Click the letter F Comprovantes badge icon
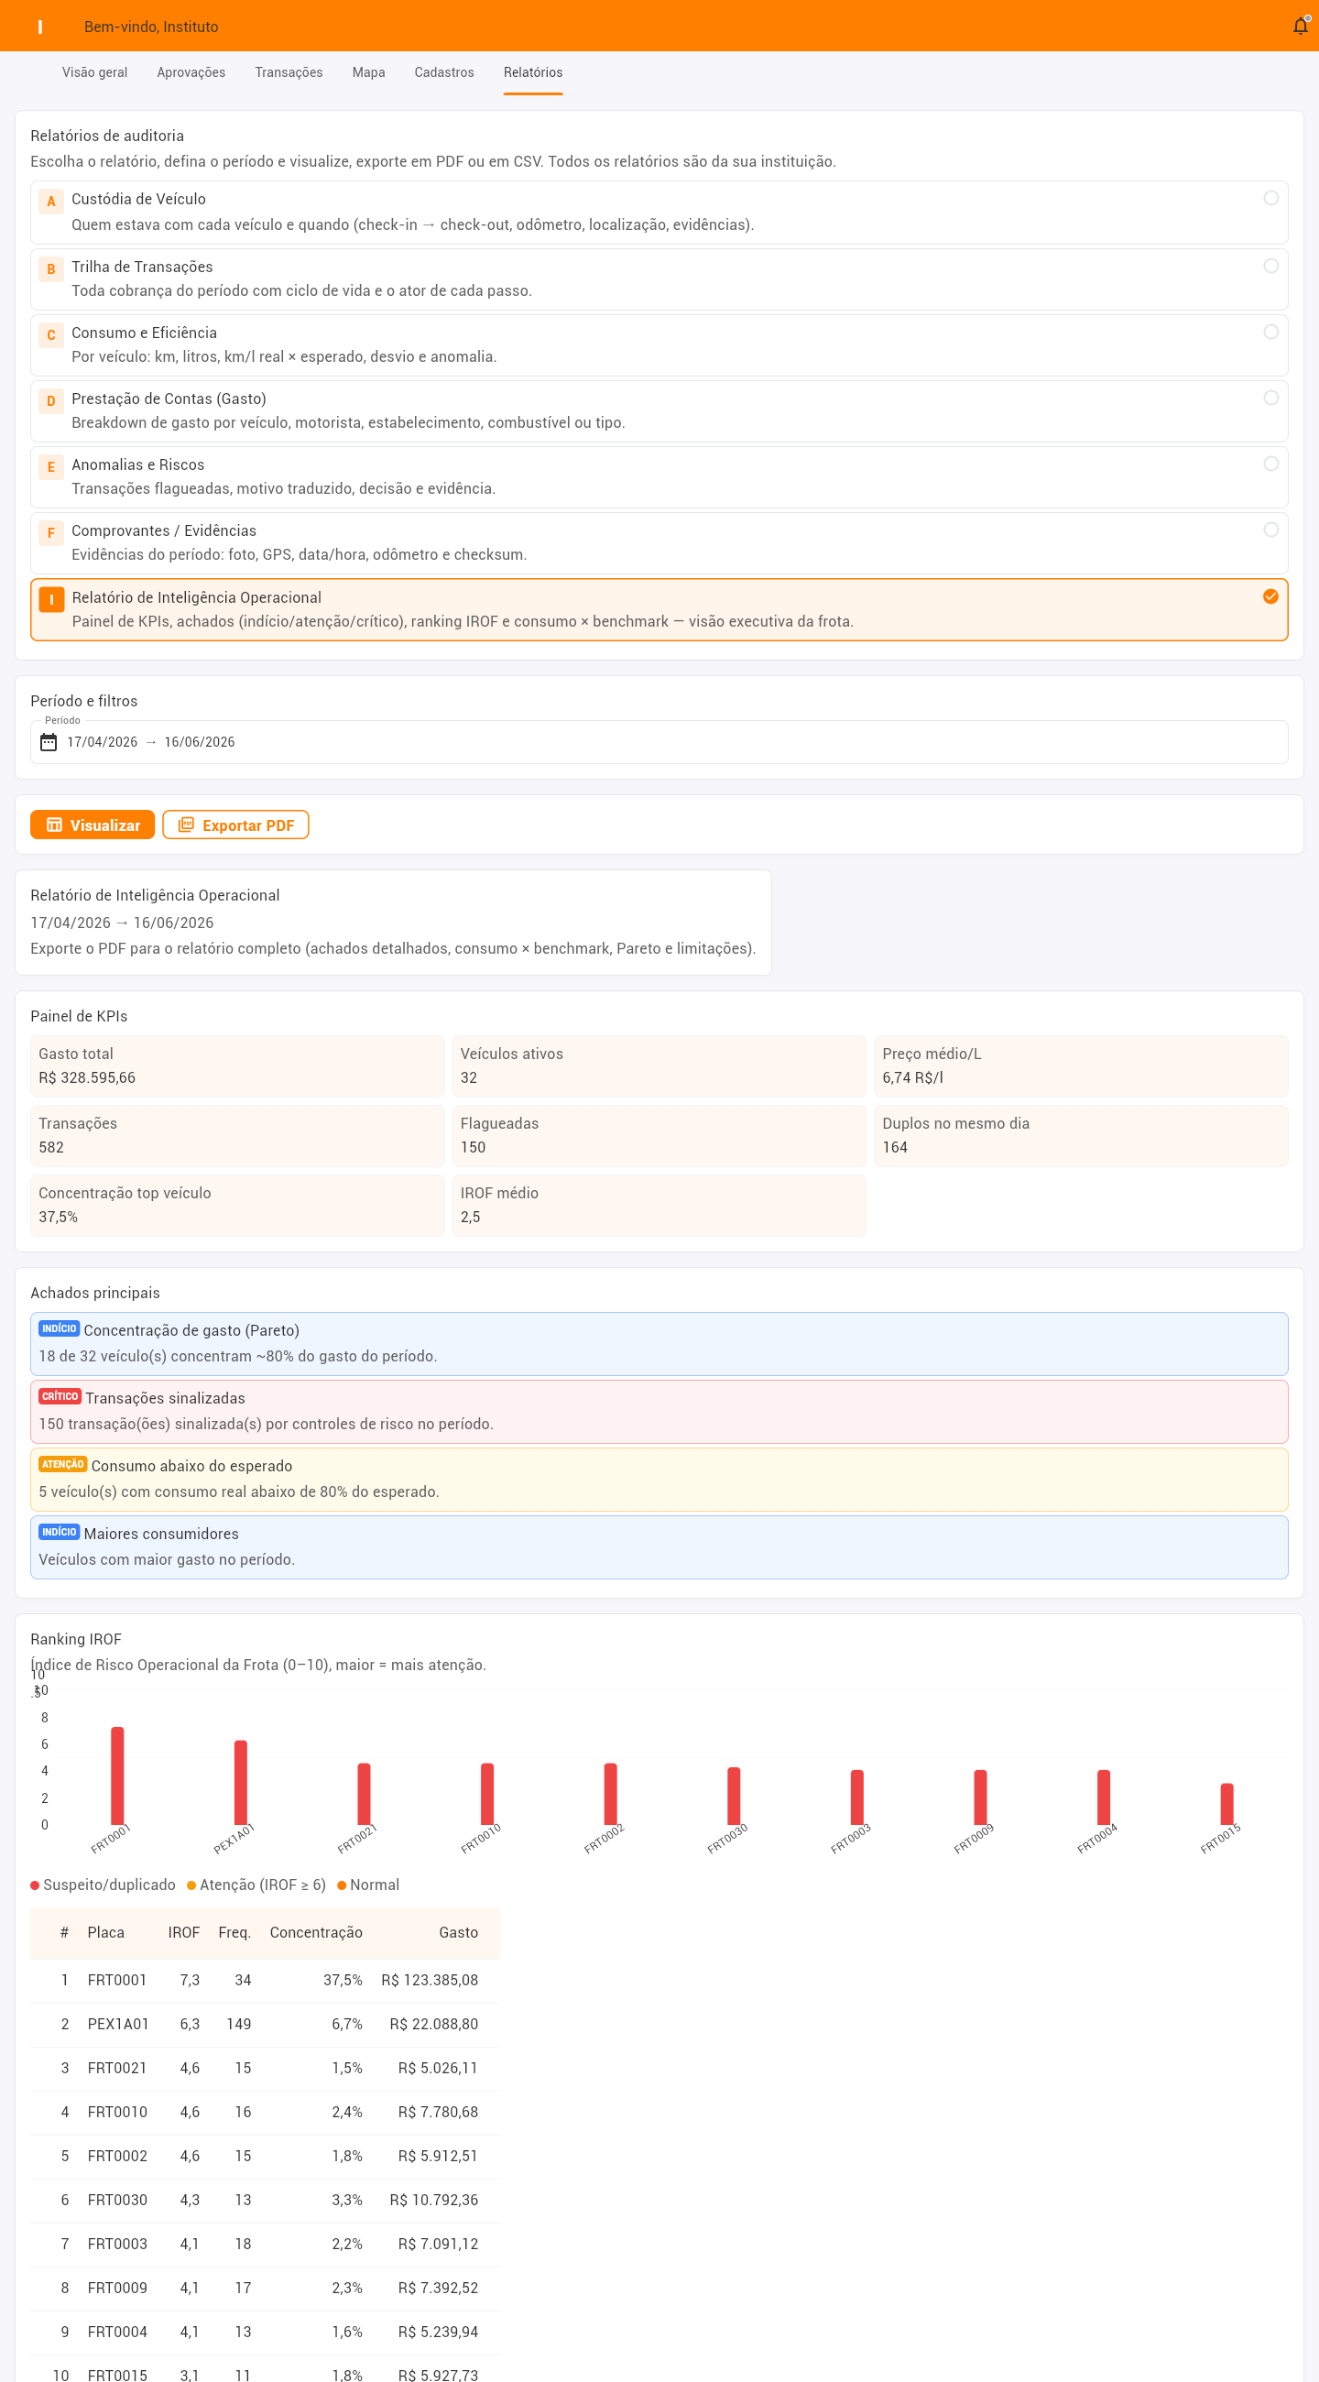Screen dimensions: 1319x2382 coord(51,532)
